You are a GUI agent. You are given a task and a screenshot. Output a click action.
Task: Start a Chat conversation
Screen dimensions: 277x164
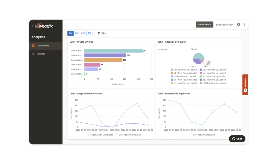pos(237,139)
